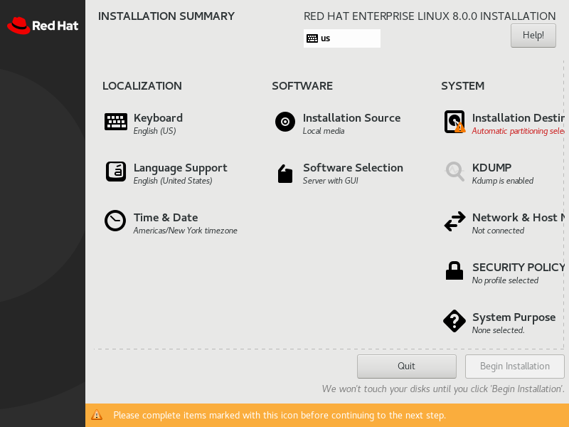Screen dimensions: 569x427
Task: Click the 'Kdump is enabled' text
Action: pyautogui.click(x=503, y=181)
